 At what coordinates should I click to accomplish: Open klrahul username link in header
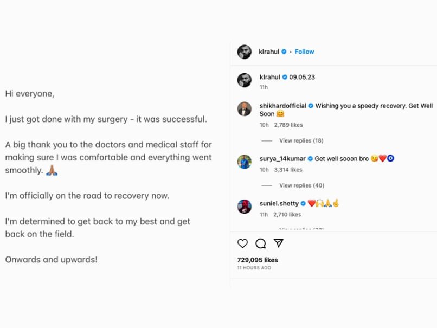tap(269, 52)
